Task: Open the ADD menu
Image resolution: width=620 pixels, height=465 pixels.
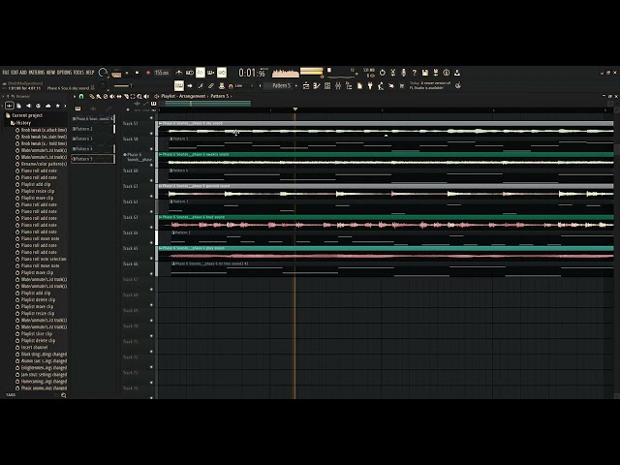Action: point(23,73)
